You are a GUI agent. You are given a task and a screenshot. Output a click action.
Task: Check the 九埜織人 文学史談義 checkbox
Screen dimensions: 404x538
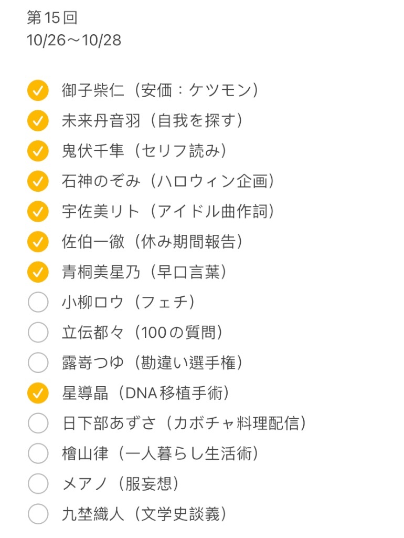click(38, 514)
